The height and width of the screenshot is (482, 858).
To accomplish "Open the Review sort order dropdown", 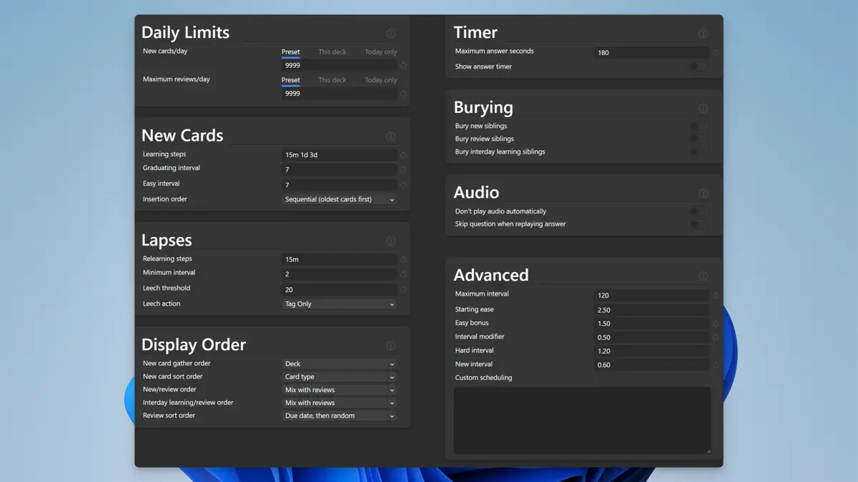I will coord(339,415).
